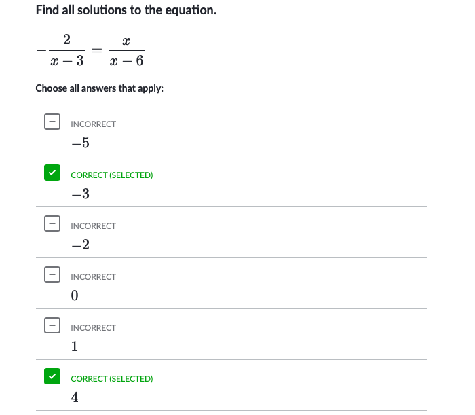Click the answer value −5
The width and height of the screenshot is (475, 415).
tap(80, 143)
